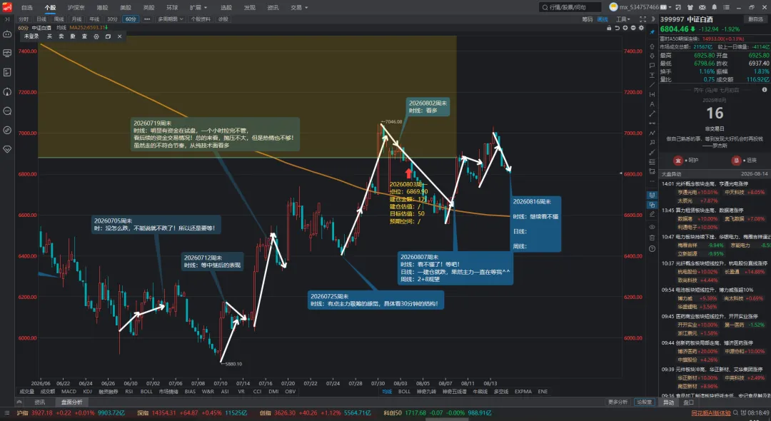Open the mail messages icon in title bar
This screenshot has width=771, height=421.
coord(702,7)
